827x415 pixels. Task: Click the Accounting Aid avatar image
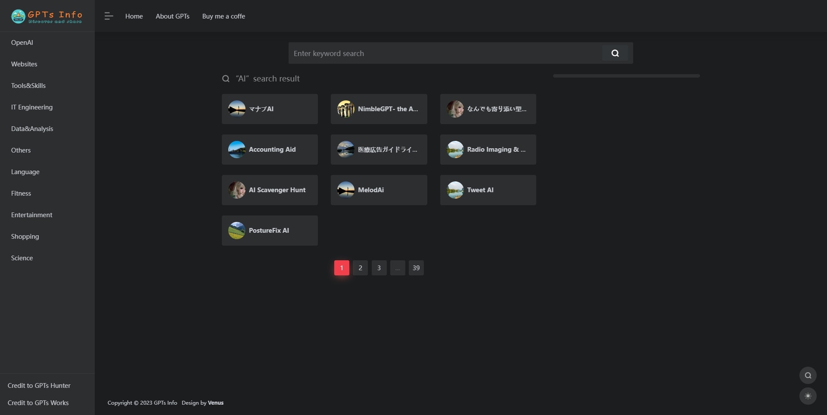point(237,150)
